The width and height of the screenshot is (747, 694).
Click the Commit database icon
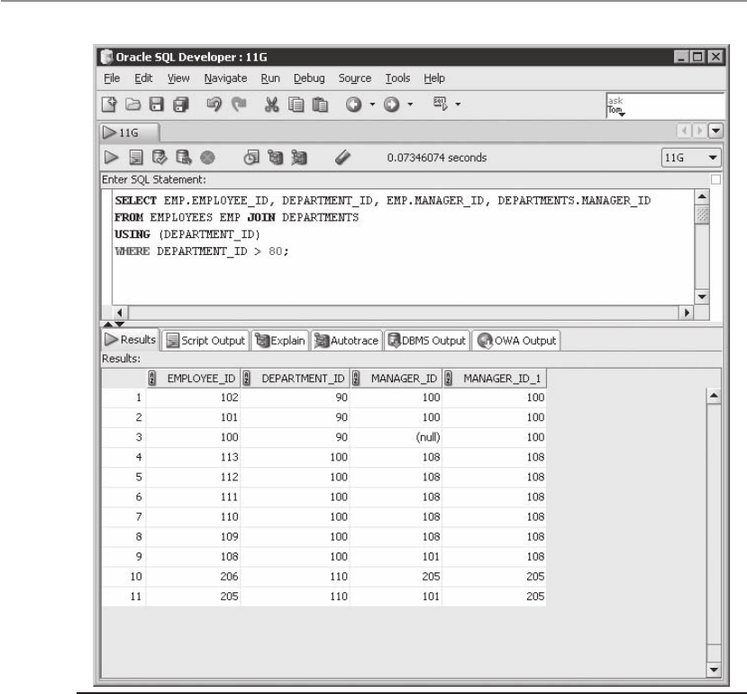pos(159,158)
